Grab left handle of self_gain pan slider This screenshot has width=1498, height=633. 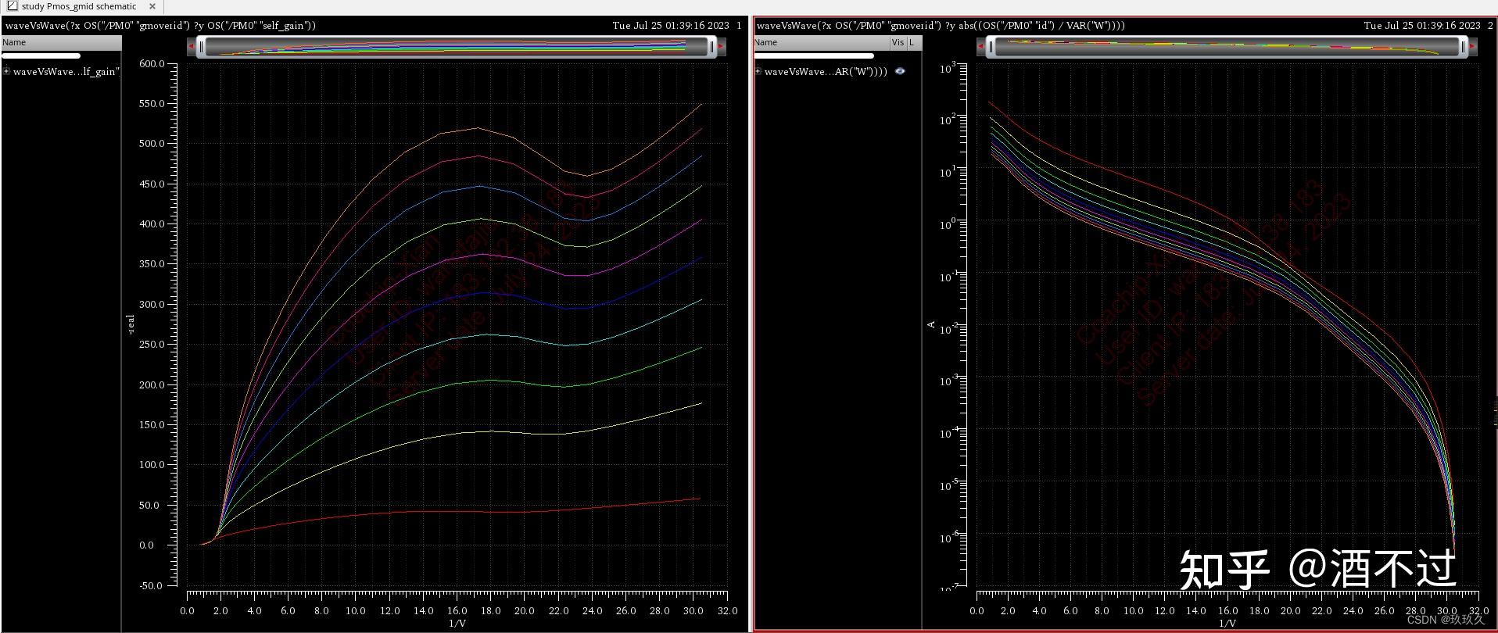coord(201,47)
